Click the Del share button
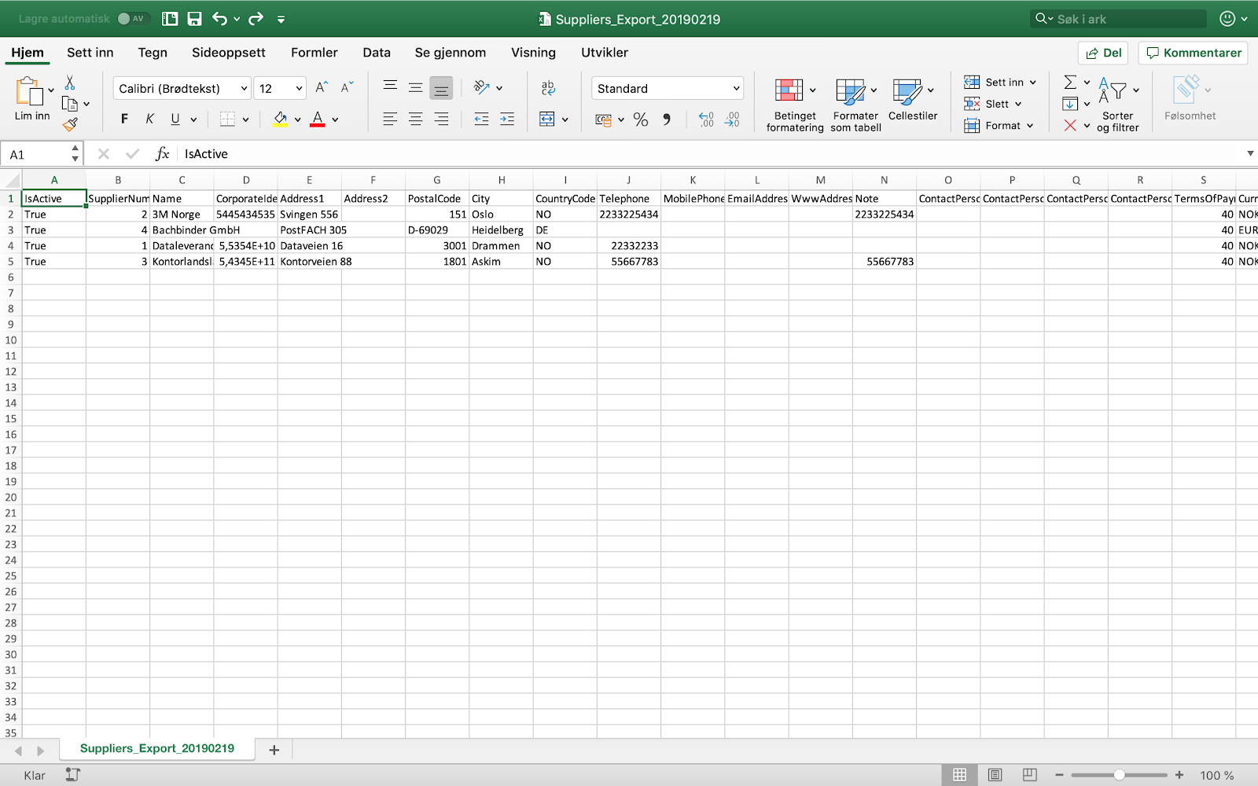1258x786 pixels. [x=1103, y=53]
